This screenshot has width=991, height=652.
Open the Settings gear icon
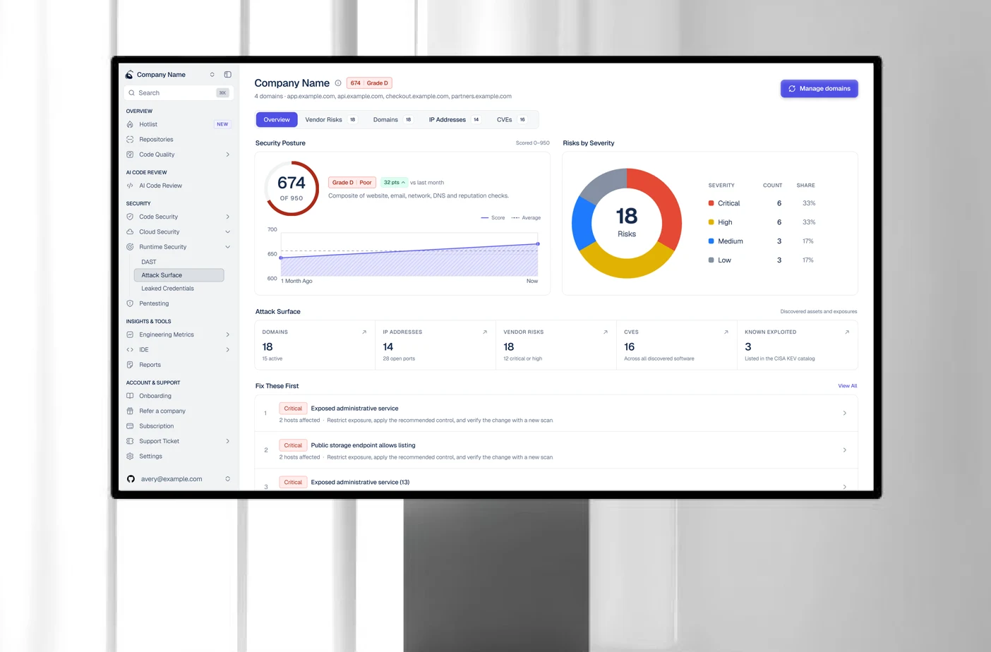tap(130, 456)
